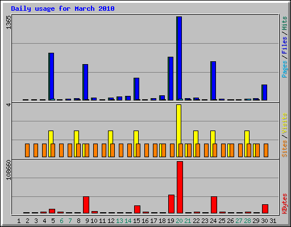The height and width of the screenshot is (227, 291).
Task: Click the 4 visits axis value
Action: (9, 104)
